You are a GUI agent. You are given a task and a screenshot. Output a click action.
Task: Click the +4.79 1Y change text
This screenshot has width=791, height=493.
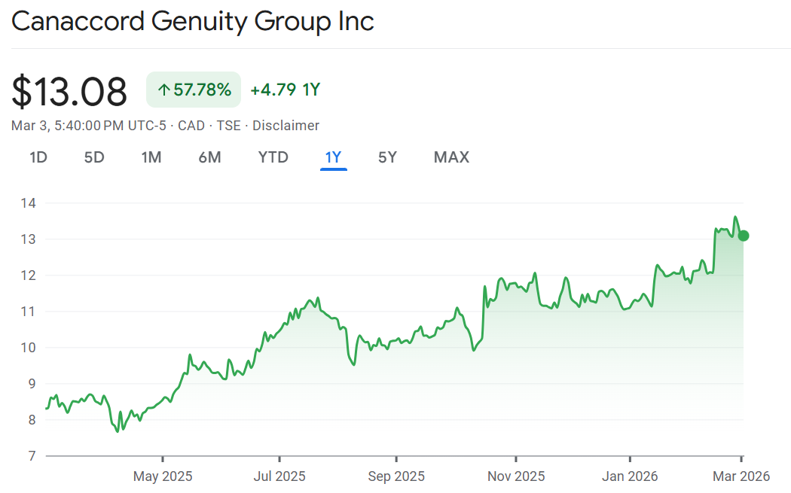285,90
